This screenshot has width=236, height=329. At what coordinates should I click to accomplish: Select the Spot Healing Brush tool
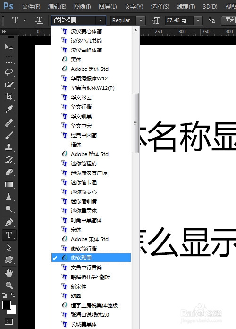pyautogui.click(x=9, y=123)
